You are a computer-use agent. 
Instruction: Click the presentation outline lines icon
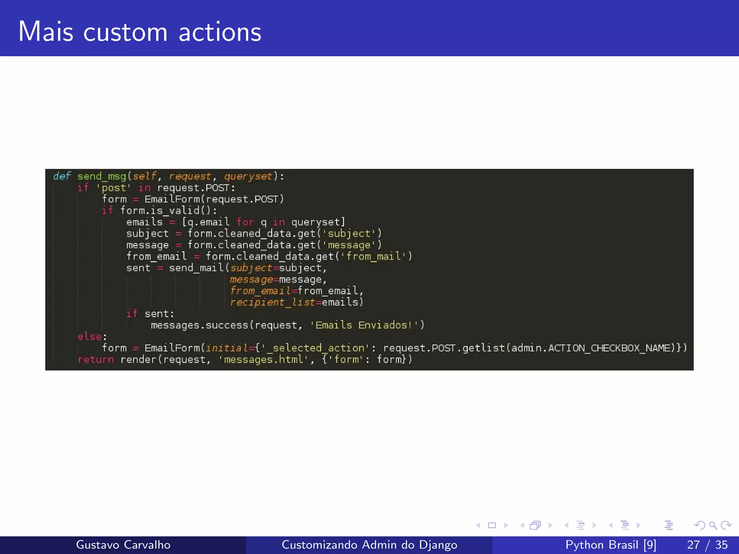coord(669,525)
